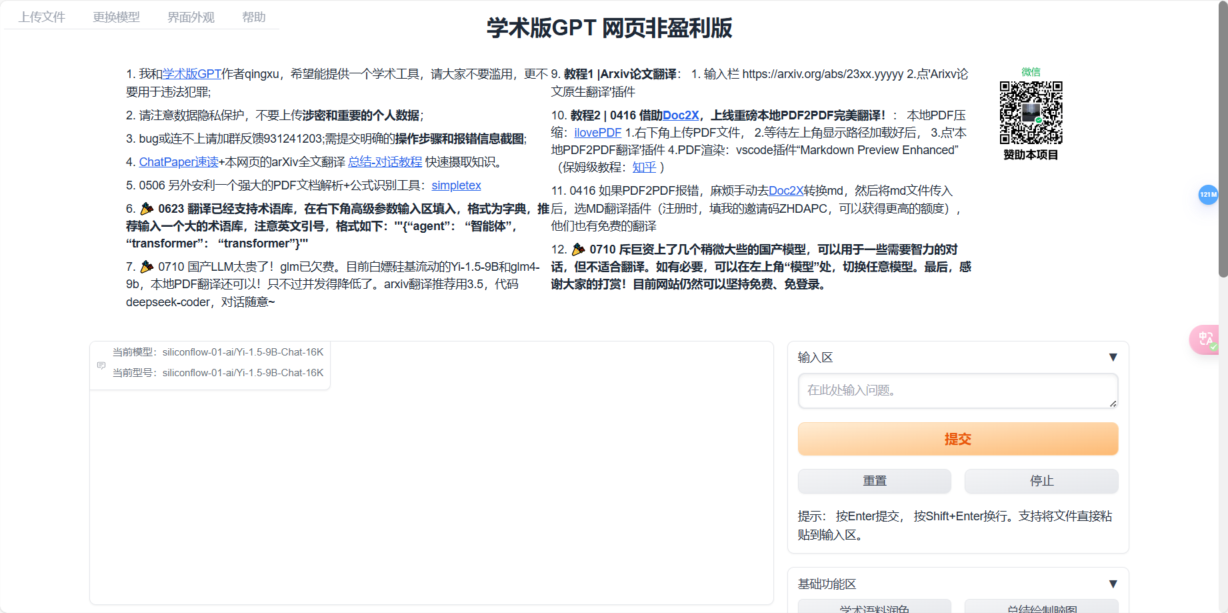Select the 学术语料润色 function button
This screenshot has width=1228, height=613.
click(874, 608)
